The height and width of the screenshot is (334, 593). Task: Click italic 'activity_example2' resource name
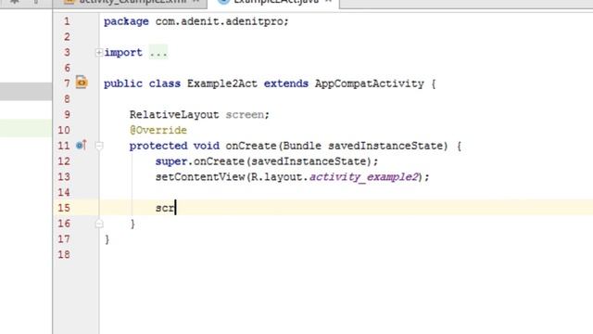click(x=364, y=177)
